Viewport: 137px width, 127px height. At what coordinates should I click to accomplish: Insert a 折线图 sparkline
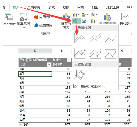click(124, 19)
